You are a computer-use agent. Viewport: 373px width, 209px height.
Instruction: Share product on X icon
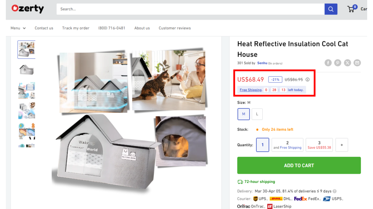pos(347,63)
